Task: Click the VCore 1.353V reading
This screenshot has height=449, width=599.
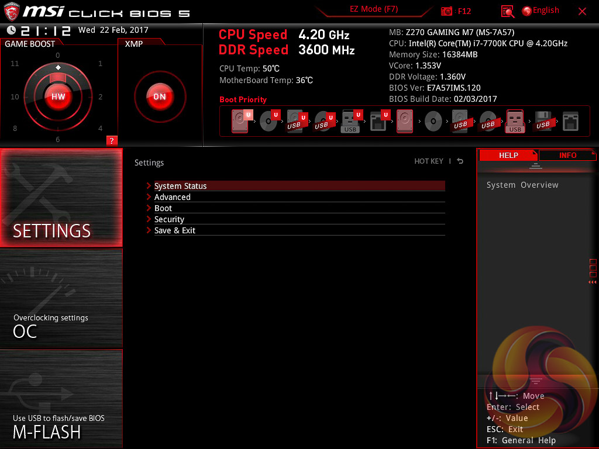Action: (x=415, y=65)
